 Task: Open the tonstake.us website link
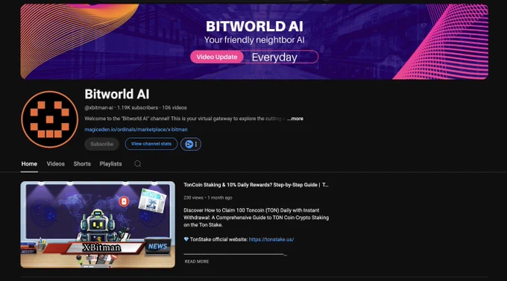(271, 239)
